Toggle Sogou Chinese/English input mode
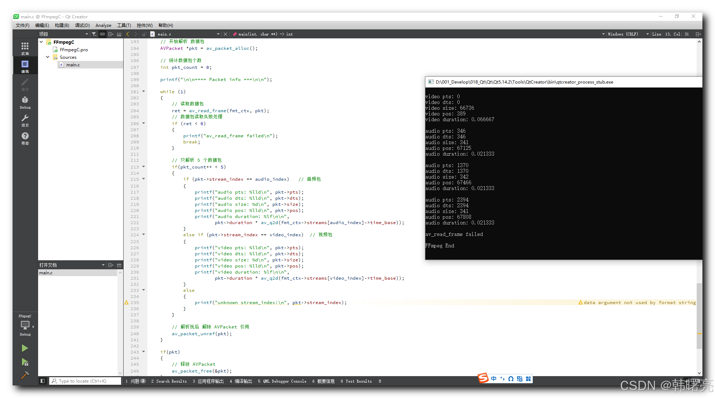715x398 pixels. pos(494,379)
